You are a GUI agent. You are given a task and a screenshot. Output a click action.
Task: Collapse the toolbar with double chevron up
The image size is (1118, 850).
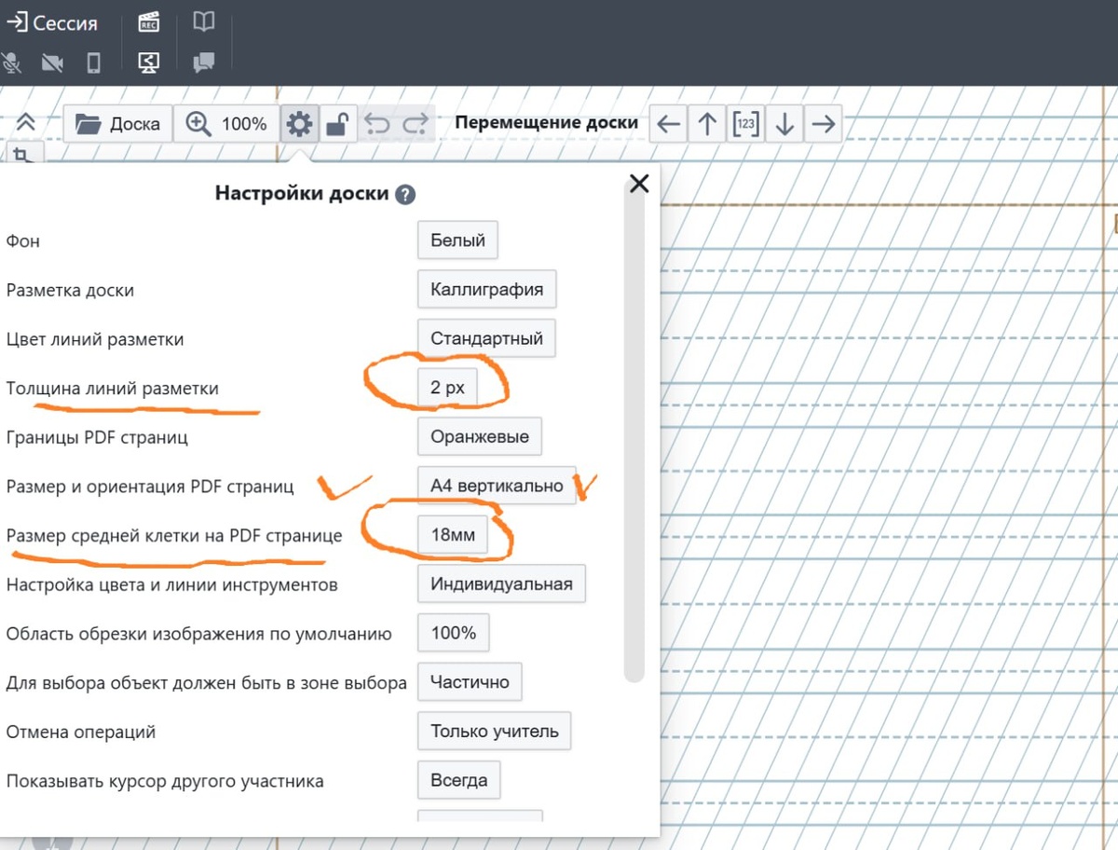click(25, 123)
